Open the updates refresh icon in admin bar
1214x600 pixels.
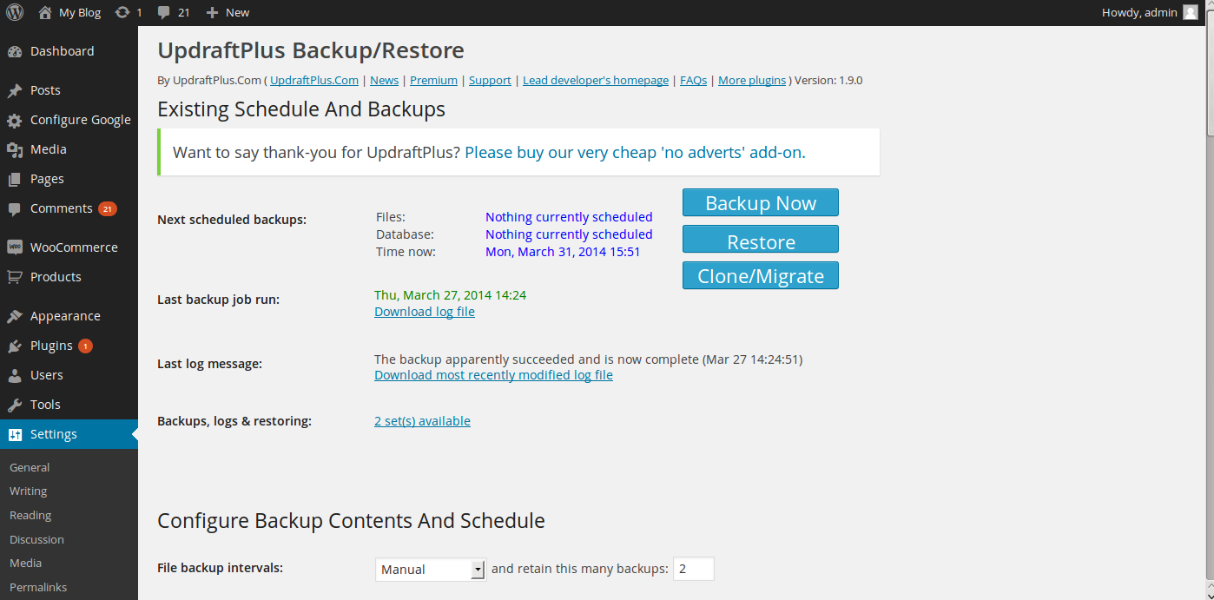(122, 12)
